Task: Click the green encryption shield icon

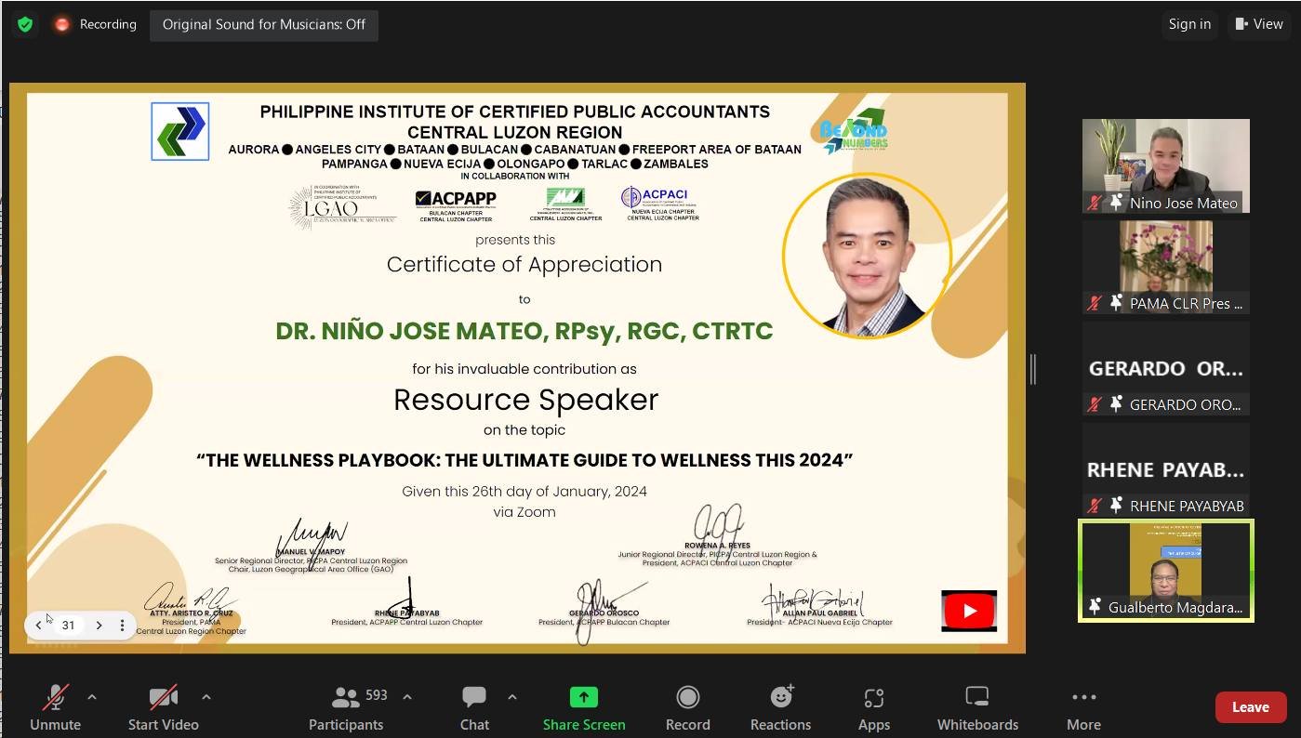Action: point(25,24)
